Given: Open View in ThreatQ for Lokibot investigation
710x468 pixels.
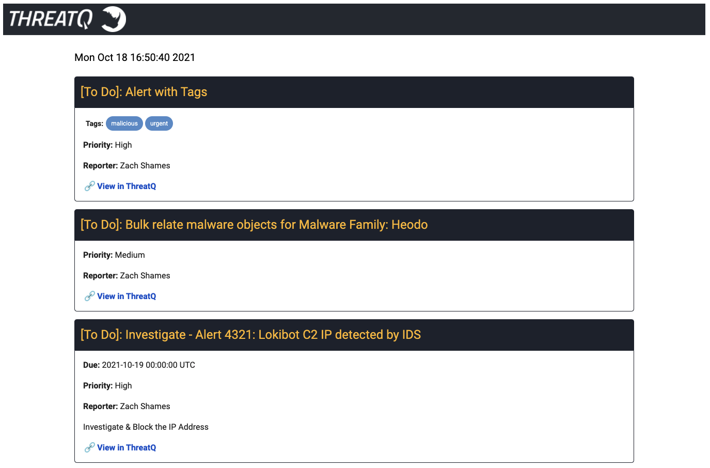Looking at the screenshot, I should [127, 447].
